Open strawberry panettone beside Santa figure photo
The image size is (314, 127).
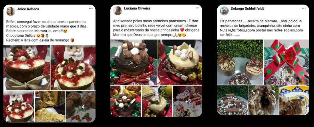pyautogui.click(x=73, y=68)
